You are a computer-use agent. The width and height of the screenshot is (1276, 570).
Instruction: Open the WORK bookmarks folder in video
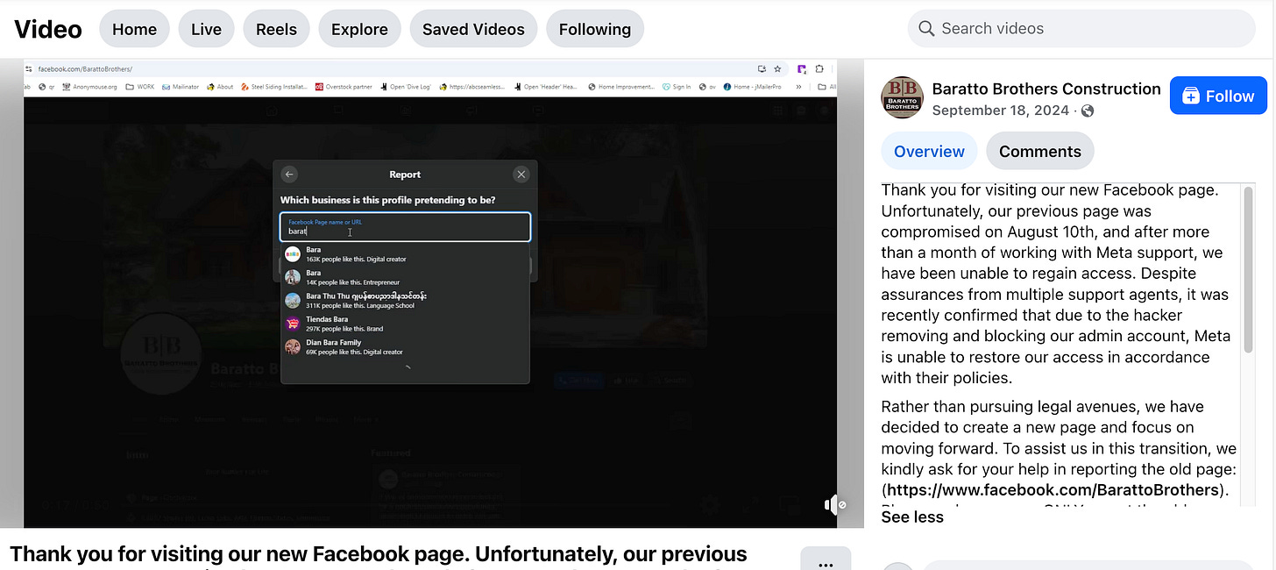tap(140, 87)
